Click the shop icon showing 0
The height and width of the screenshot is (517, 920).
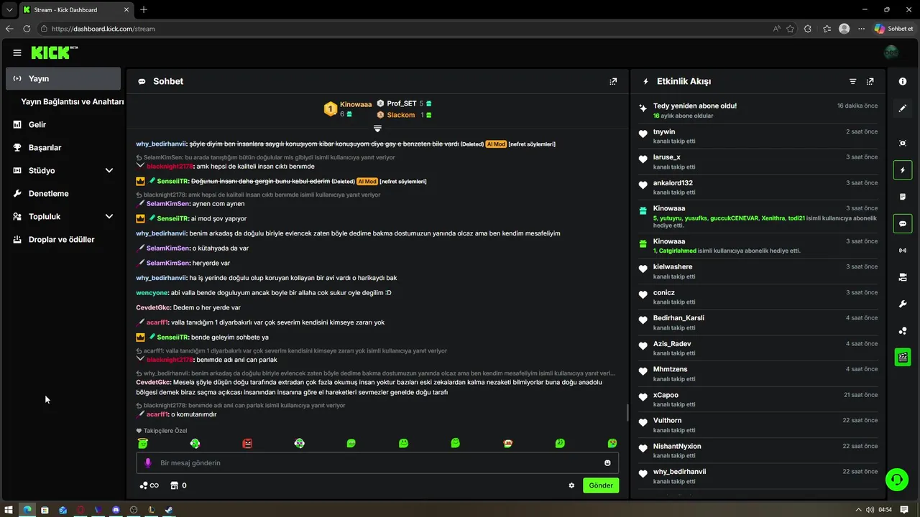pyautogui.click(x=178, y=485)
